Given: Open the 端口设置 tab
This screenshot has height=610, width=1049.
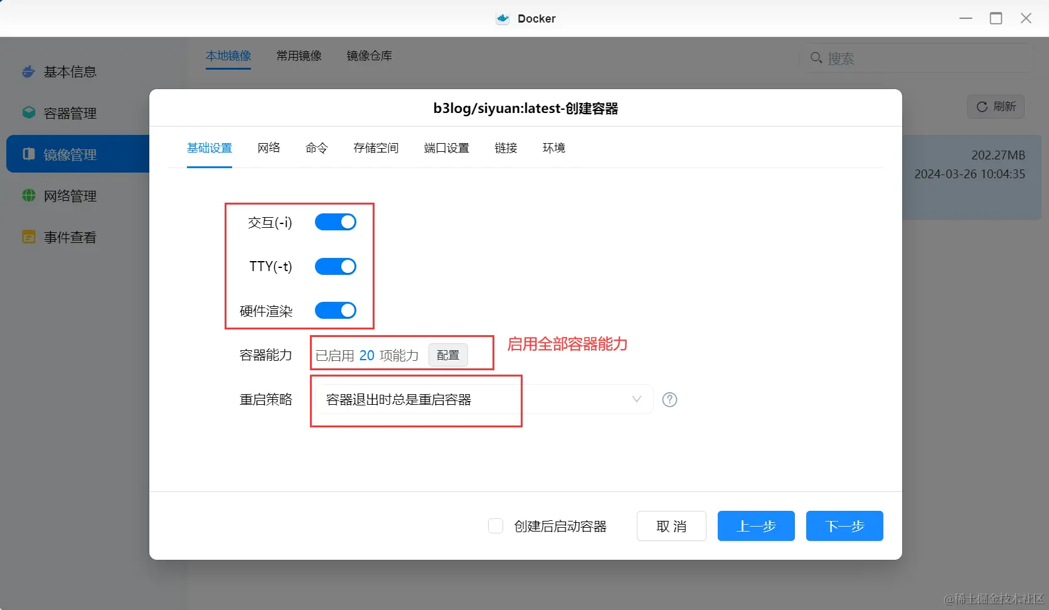Looking at the screenshot, I should [x=447, y=148].
